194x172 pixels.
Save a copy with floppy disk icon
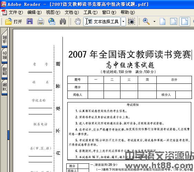tap(30, 21)
